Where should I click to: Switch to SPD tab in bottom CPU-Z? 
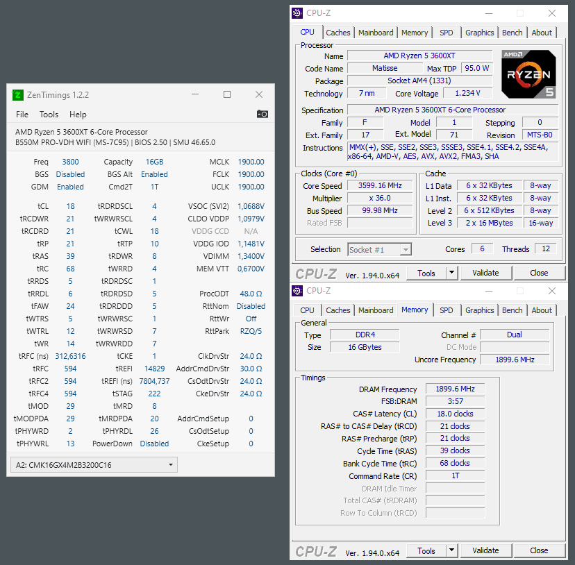446,310
